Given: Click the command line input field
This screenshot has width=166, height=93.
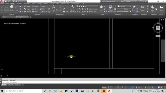Looking at the screenshot, I should 84,82.
